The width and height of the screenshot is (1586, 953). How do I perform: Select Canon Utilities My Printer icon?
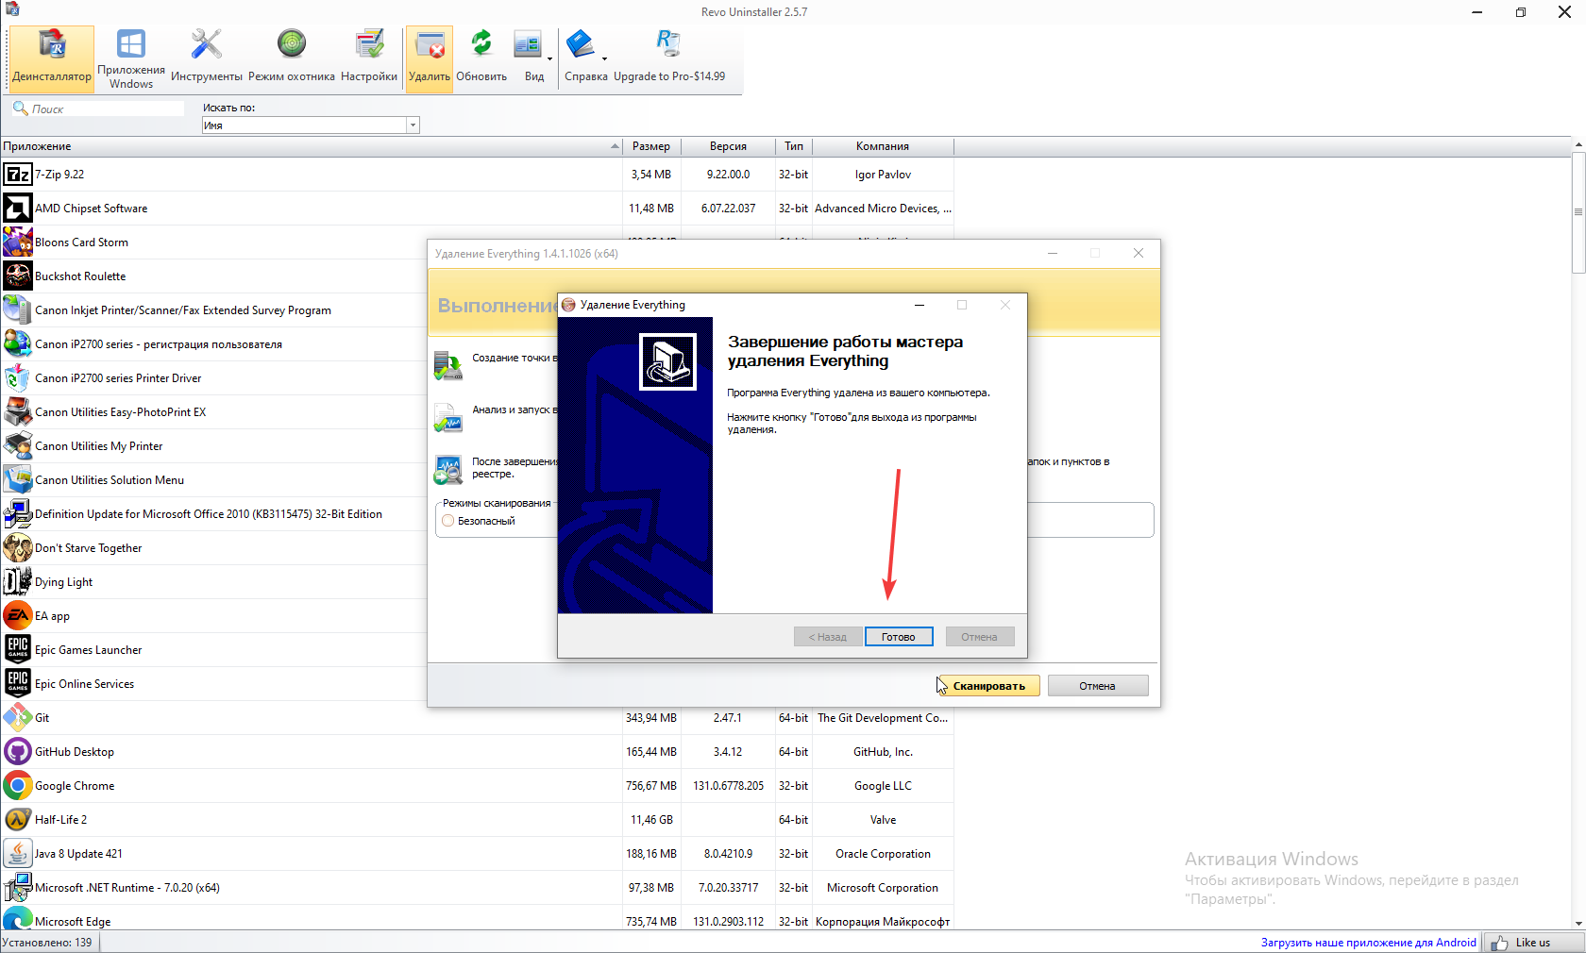[x=18, y=446]
